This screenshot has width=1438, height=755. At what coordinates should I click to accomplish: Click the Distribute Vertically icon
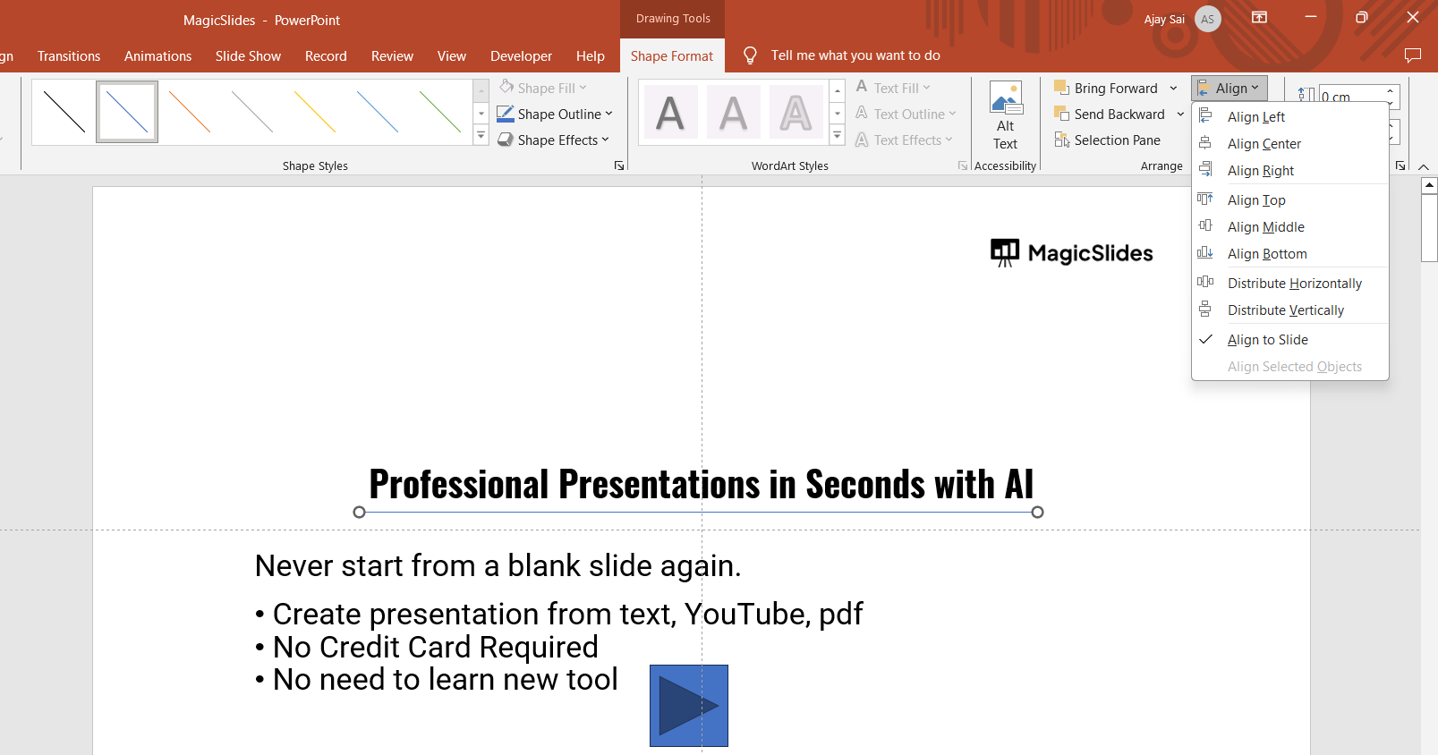coord(1205,310)
